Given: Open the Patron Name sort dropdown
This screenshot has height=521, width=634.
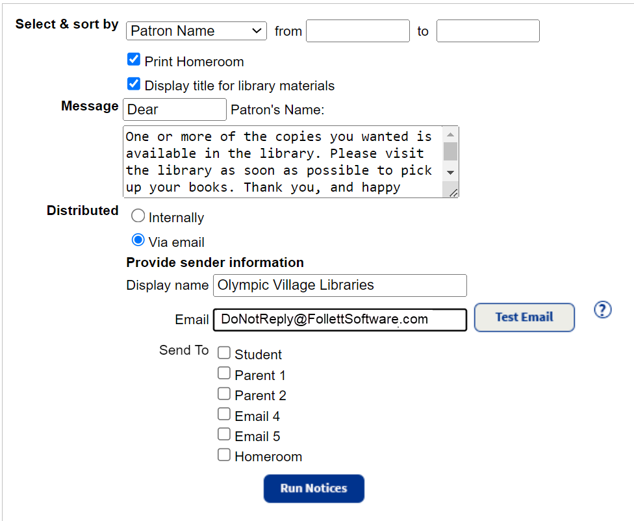Looking at the screenshot, I should click(196, 31).
